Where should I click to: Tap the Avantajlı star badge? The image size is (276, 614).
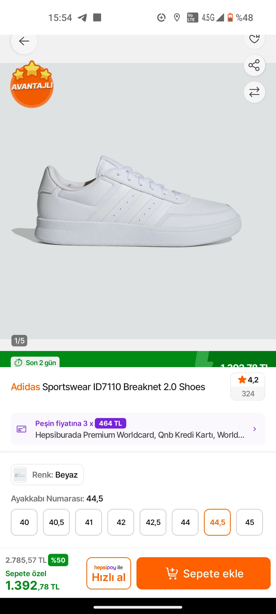coord(32,84)
